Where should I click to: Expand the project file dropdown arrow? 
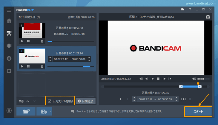pyautogui.click(x=50, y=112)
